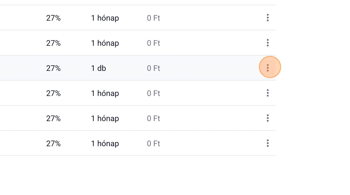This screenshot has width=350, height=195.
Task: Select the 27% VAT value in the first row
Action: pos(53,18)
